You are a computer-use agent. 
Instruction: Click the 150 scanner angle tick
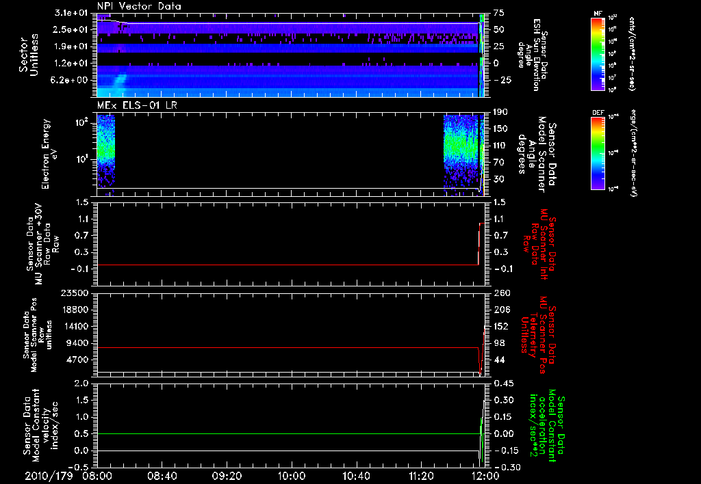coord(501,129)
